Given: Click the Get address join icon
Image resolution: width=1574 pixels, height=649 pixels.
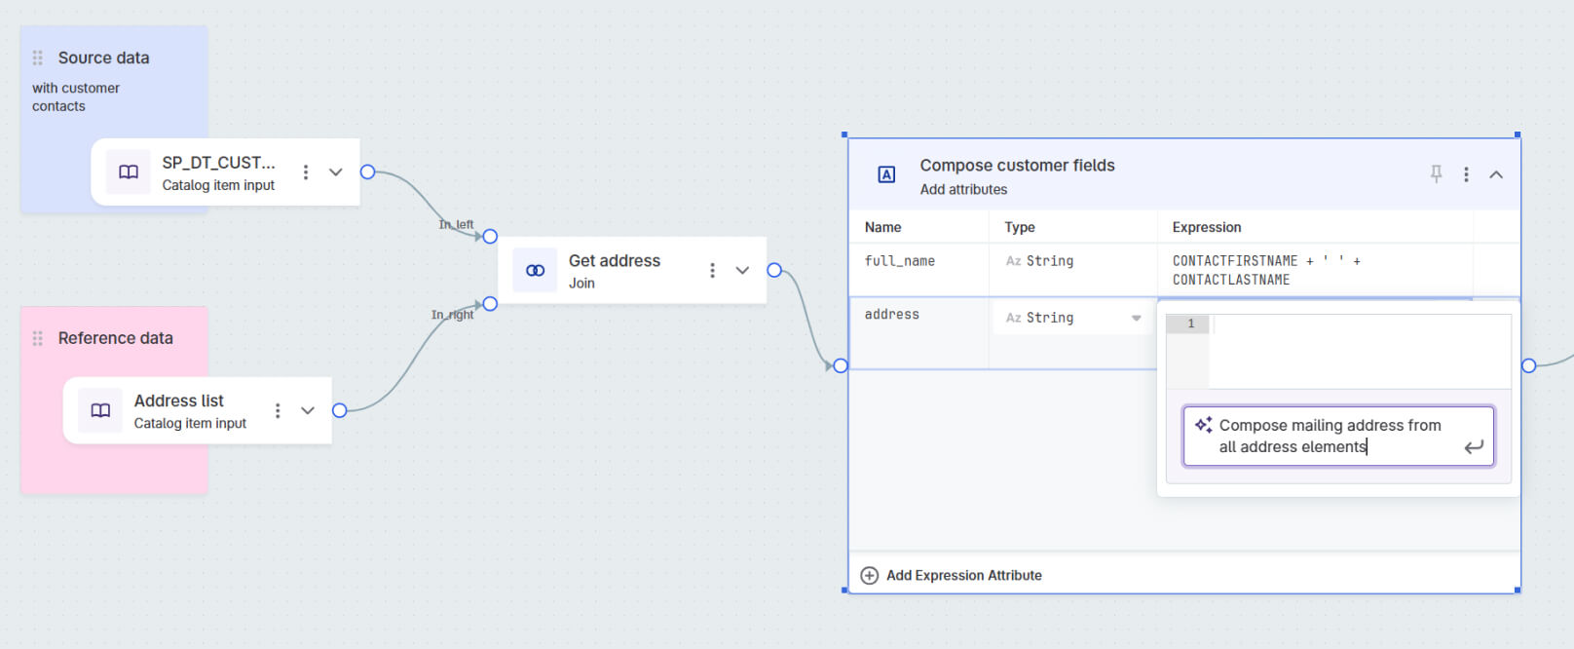Looking at the screenshot, I should [x=535, y=271].
